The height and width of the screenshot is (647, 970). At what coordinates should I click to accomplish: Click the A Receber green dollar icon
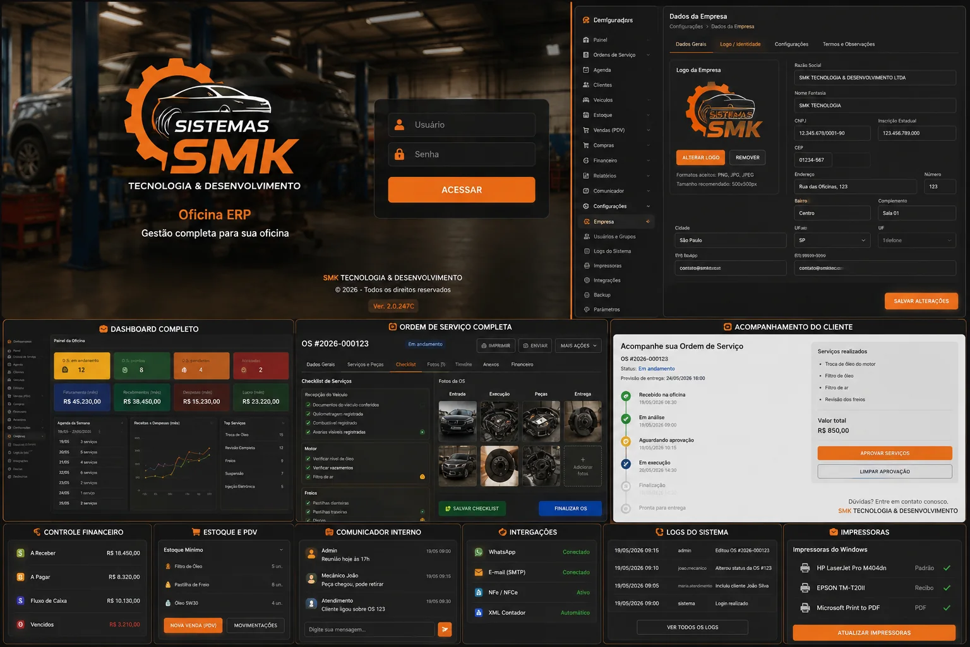(20, 553)
